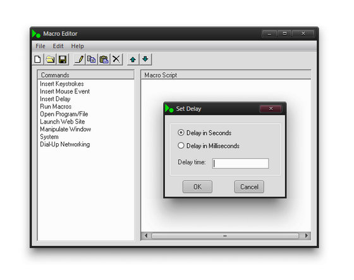Click the Paste clipboard toolbar icon
This screenshot has height=280, width=354.
[104, 60]
